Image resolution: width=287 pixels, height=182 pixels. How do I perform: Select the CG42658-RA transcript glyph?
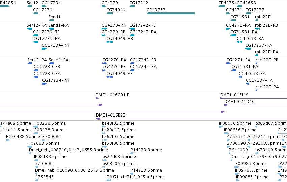pos(239,42)
